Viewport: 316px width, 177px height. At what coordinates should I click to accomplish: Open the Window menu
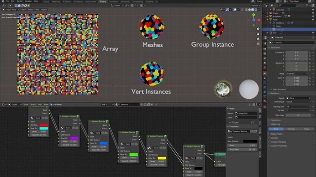pos(28,1)
